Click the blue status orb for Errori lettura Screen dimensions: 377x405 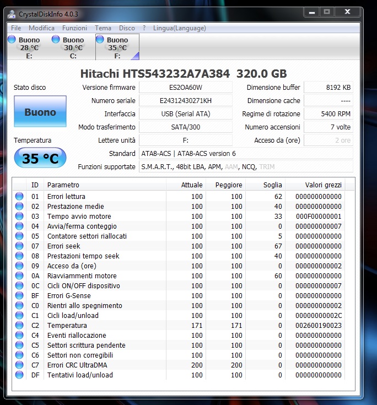pyautogui.click(x=19, y=196)
